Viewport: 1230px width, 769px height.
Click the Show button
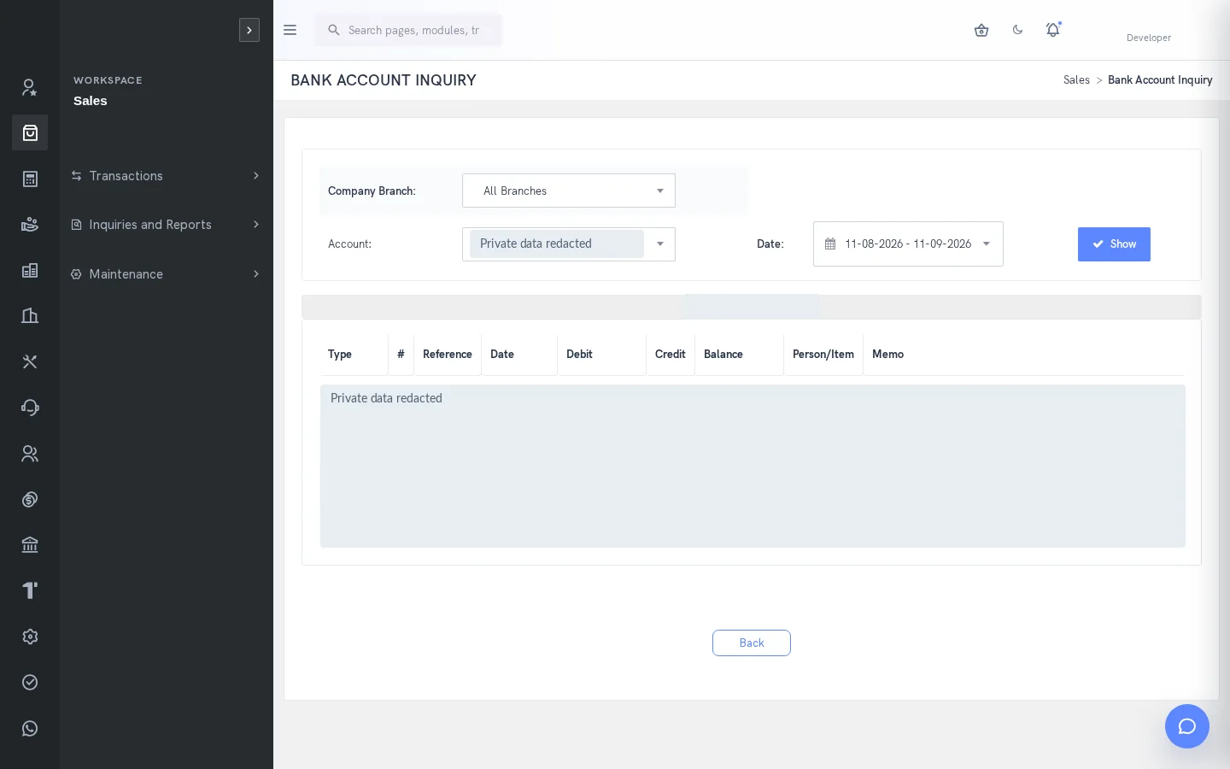[1114, 244]
